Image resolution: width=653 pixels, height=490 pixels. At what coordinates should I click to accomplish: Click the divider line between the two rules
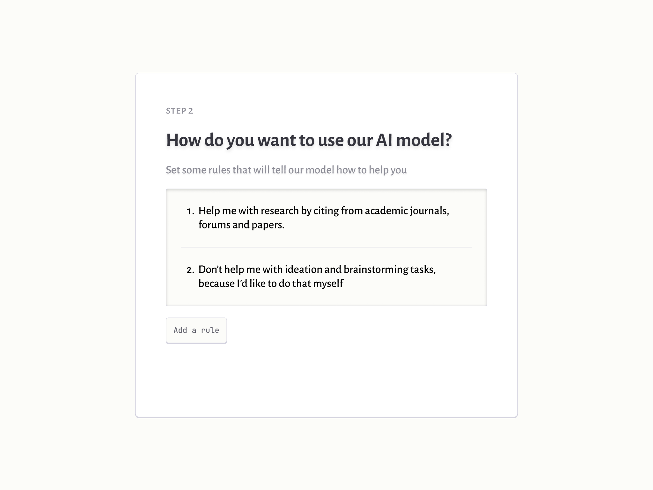pyautogui.click(x=326, y=247)
